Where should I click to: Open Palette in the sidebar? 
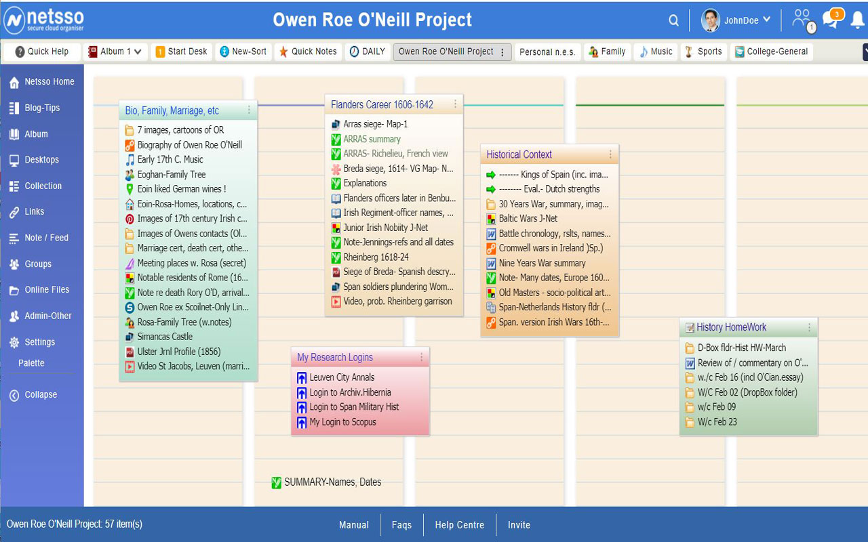(31, 363)
